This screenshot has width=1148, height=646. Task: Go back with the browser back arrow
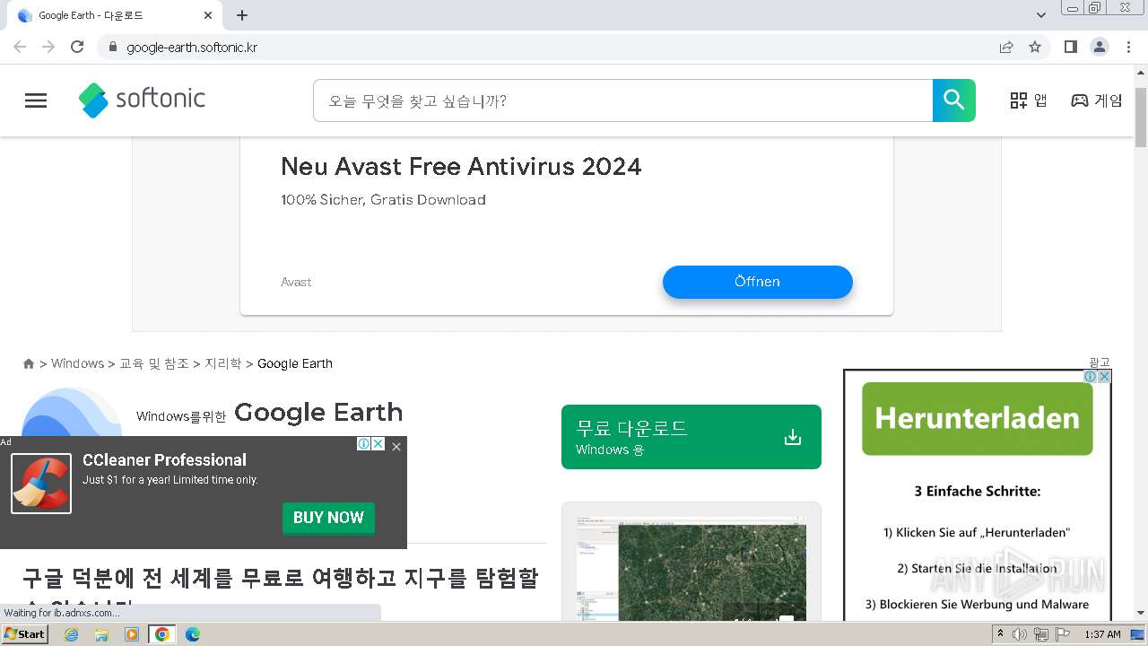[x=20, y=47]
